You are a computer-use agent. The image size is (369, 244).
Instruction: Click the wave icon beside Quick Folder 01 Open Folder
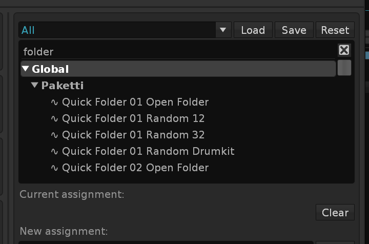pyautogui.click(x=55, y=102)
